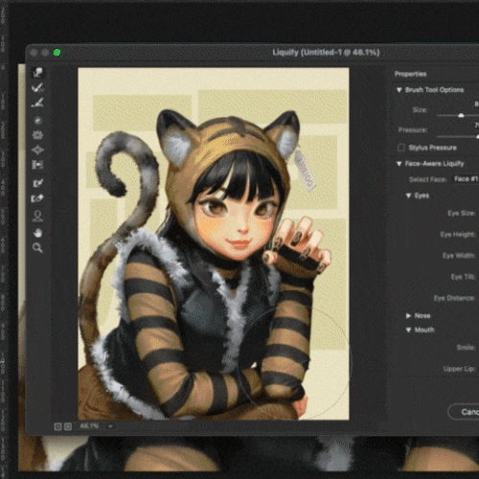Select the Thaw Mask tool

[x=37, y=198]
